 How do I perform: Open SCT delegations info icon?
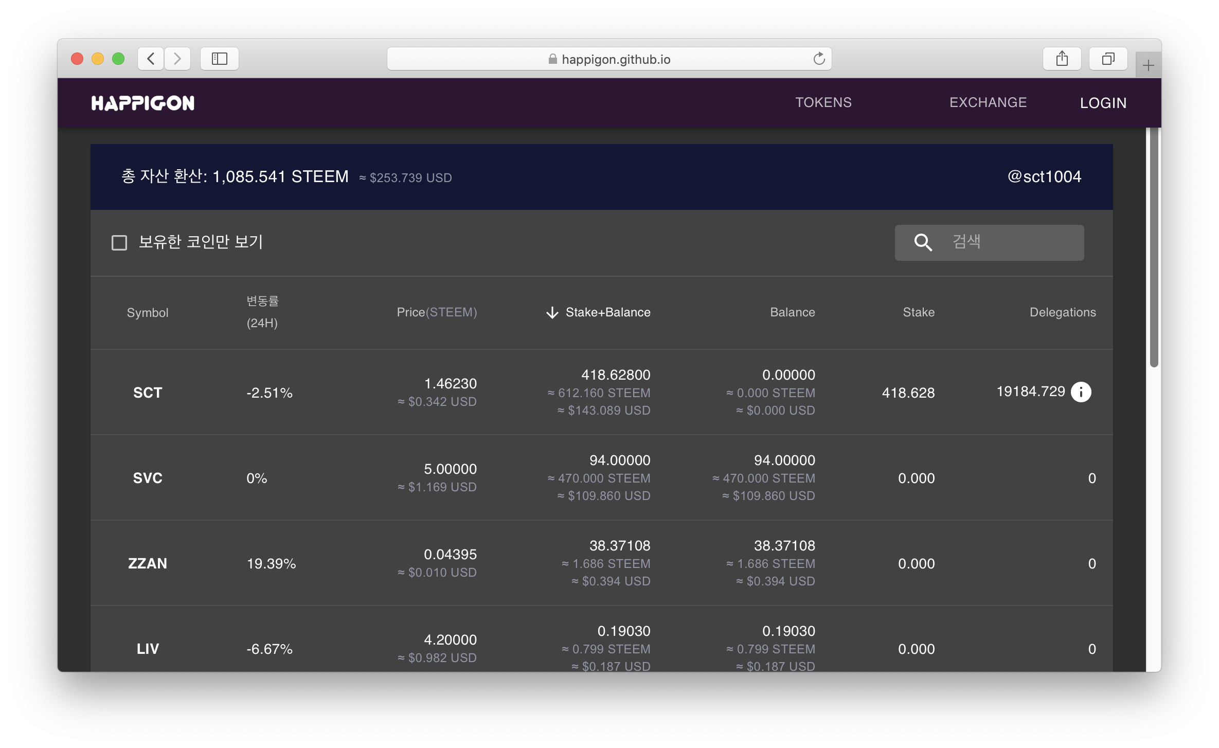(1081, 392)
